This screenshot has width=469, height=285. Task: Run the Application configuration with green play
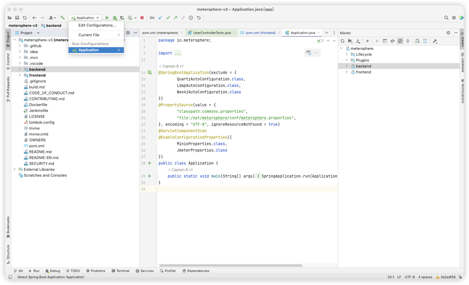[107, 18]
